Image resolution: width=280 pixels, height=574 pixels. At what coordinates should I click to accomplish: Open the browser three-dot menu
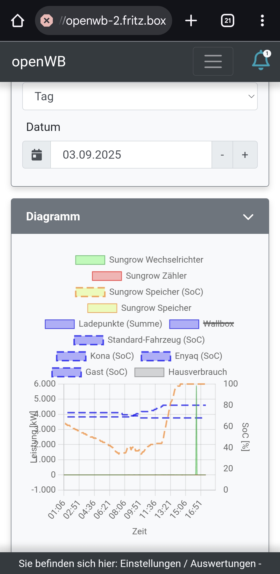point(262,20)
